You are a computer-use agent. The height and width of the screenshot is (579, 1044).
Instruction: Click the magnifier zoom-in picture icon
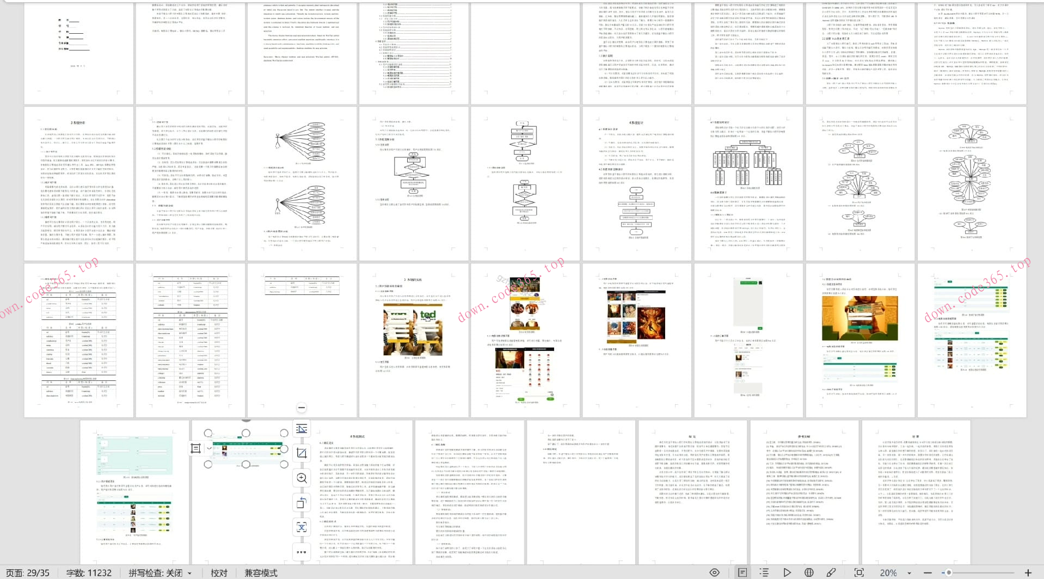click(302, 478)
